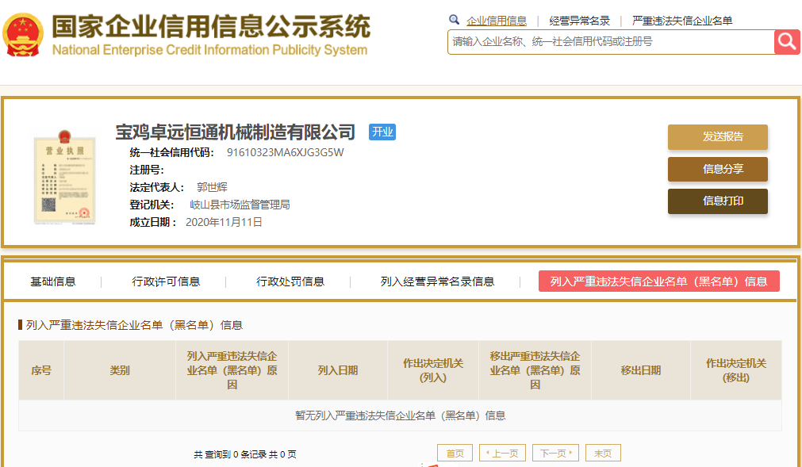802x467 pixels.
Task: Open the business license thumbnail image
Action: pos(64,177)
